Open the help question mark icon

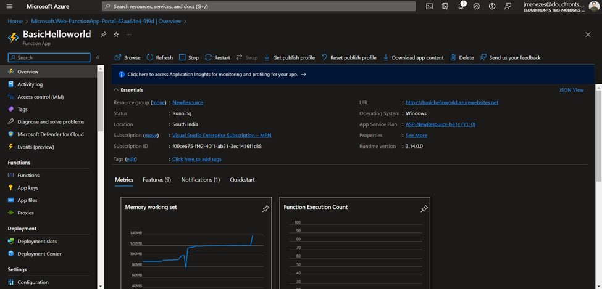(492, 6)
